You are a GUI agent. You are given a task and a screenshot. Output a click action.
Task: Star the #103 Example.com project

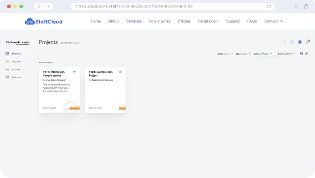click(x=120, y=72)
